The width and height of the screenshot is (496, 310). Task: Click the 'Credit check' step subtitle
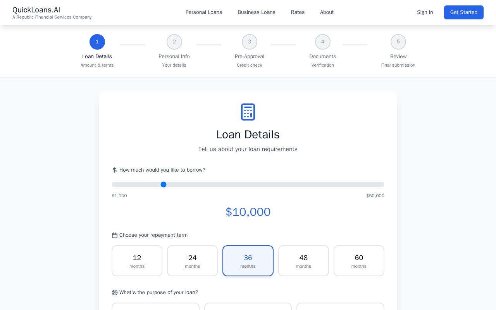click(250, 65)
